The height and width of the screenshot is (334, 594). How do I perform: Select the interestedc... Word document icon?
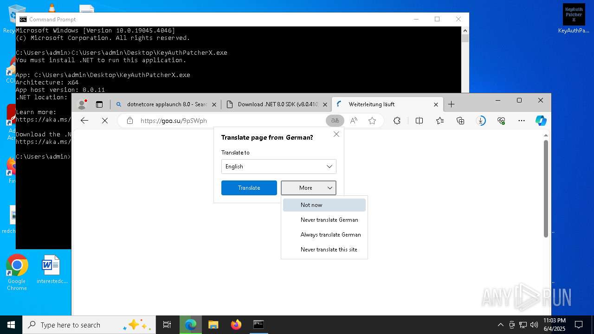click(x=52, y=270)
